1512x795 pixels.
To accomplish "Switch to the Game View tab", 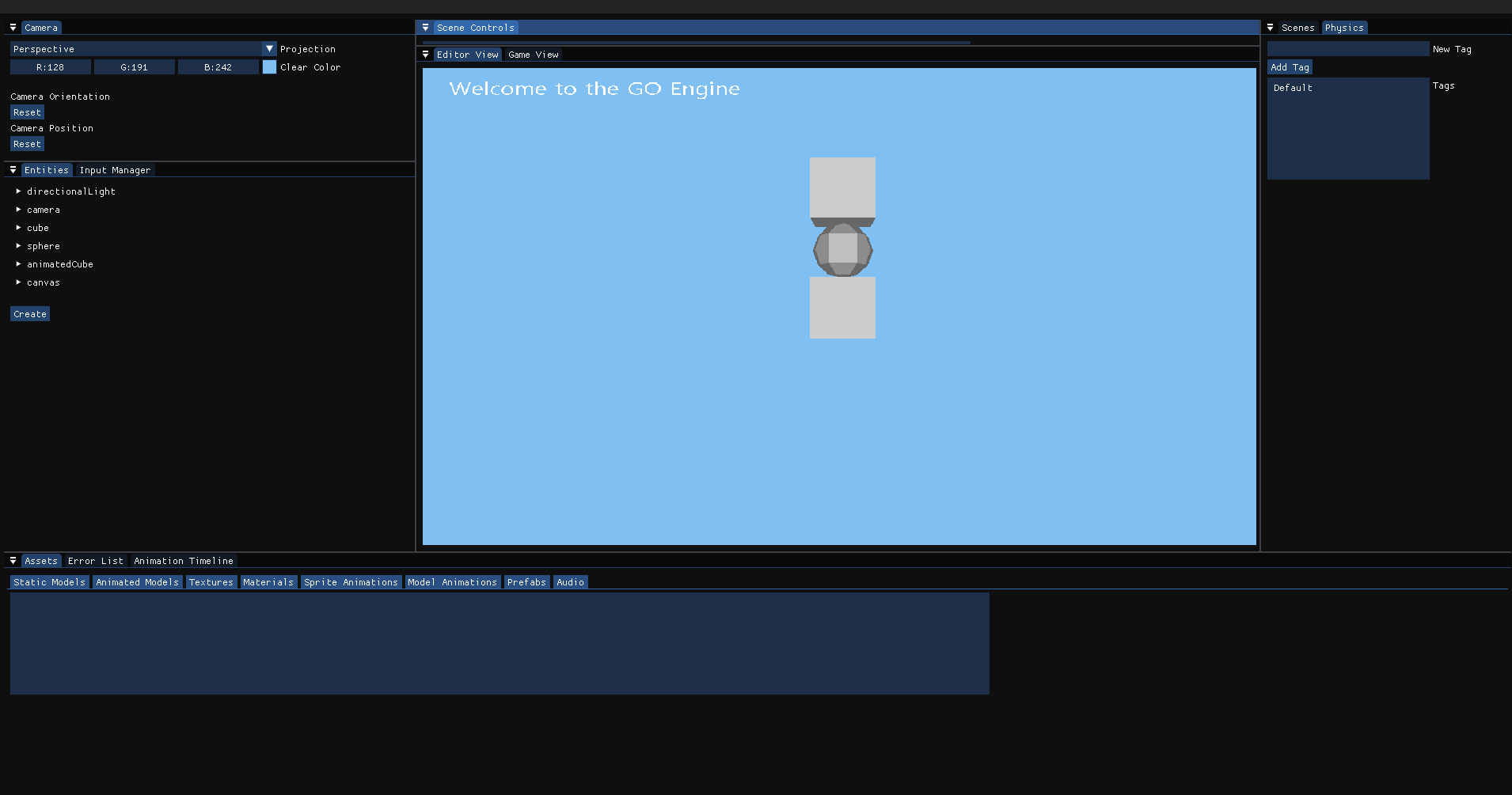I will pos(533,55).
